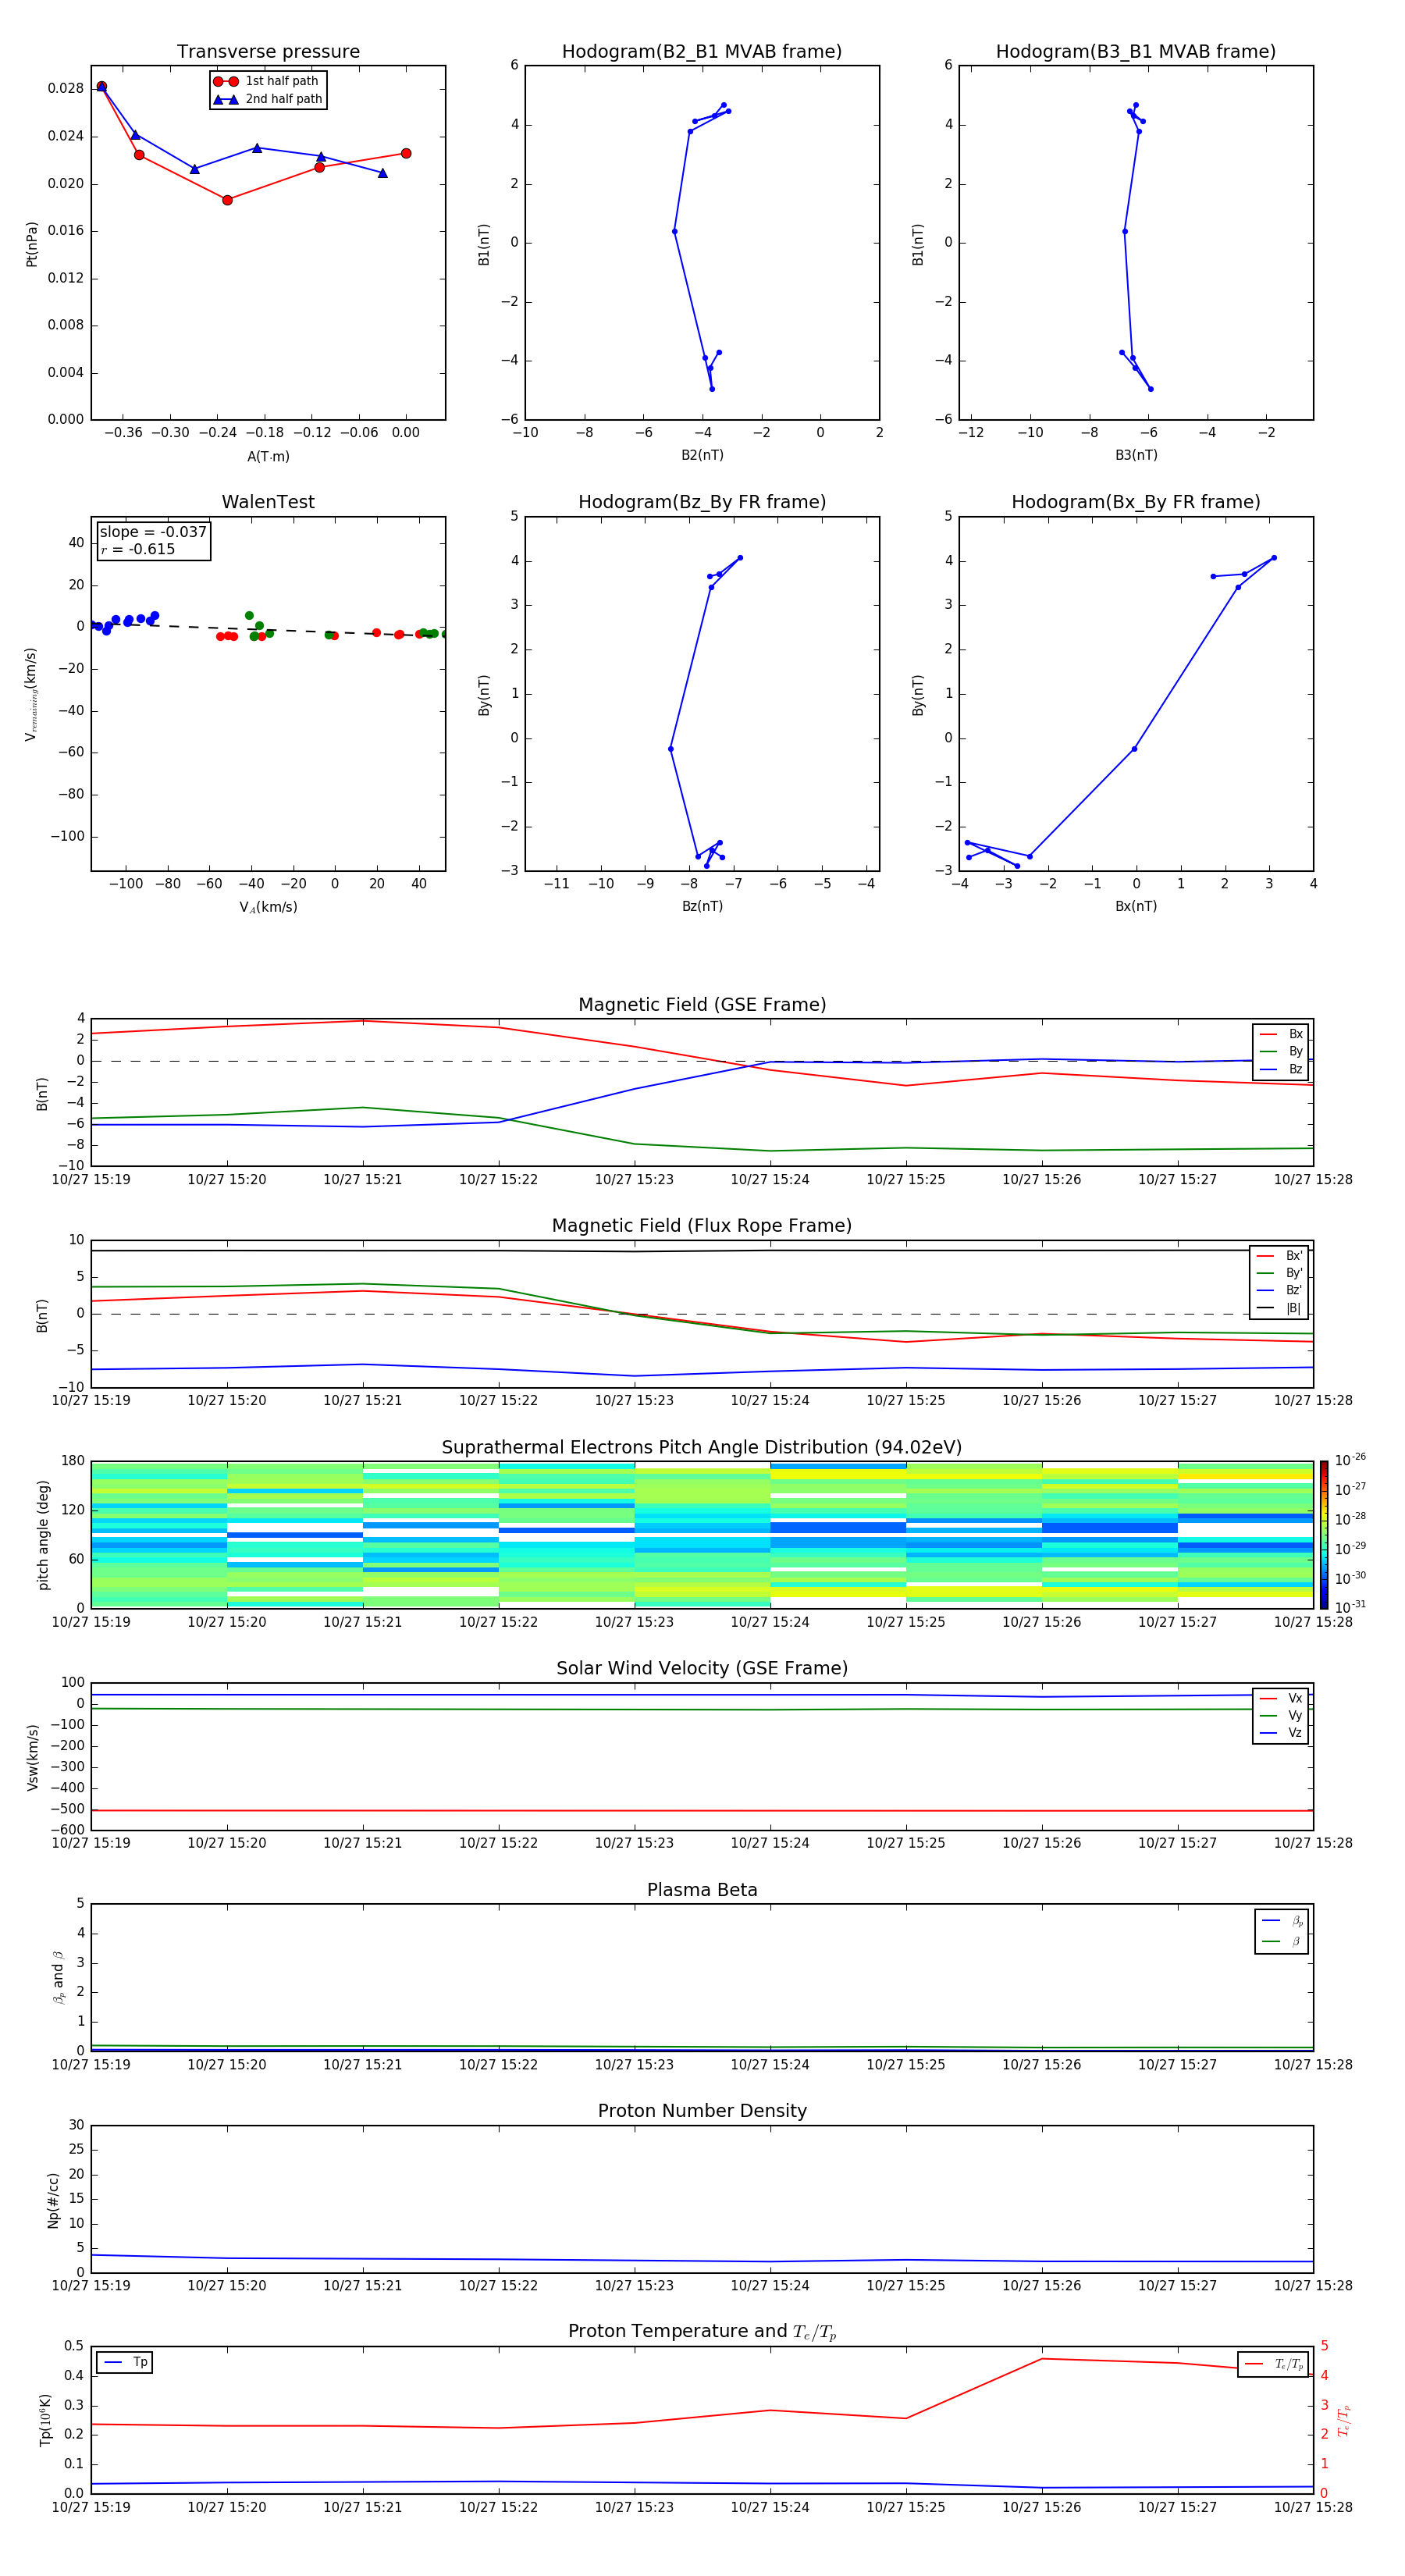Click '10/27 15:23' tick under GSE magnetic field plot
The height and width of the screenshot is (2576, 1405).
click(634, 1180)
